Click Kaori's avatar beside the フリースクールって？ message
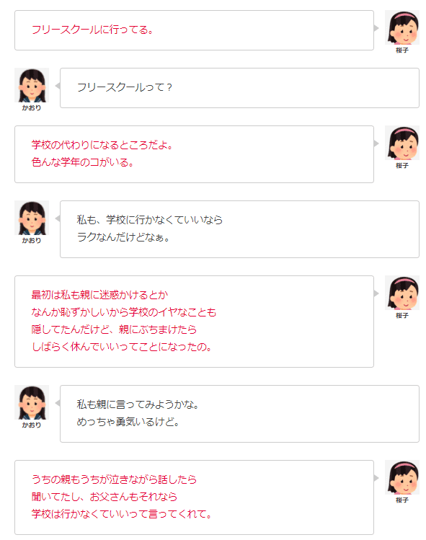Viewport: 426px width, 540px height. tap(32, 85)
